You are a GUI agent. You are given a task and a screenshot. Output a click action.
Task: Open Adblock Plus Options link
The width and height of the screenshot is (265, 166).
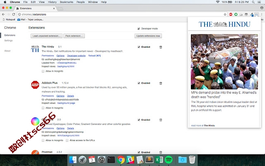point(60,96)
